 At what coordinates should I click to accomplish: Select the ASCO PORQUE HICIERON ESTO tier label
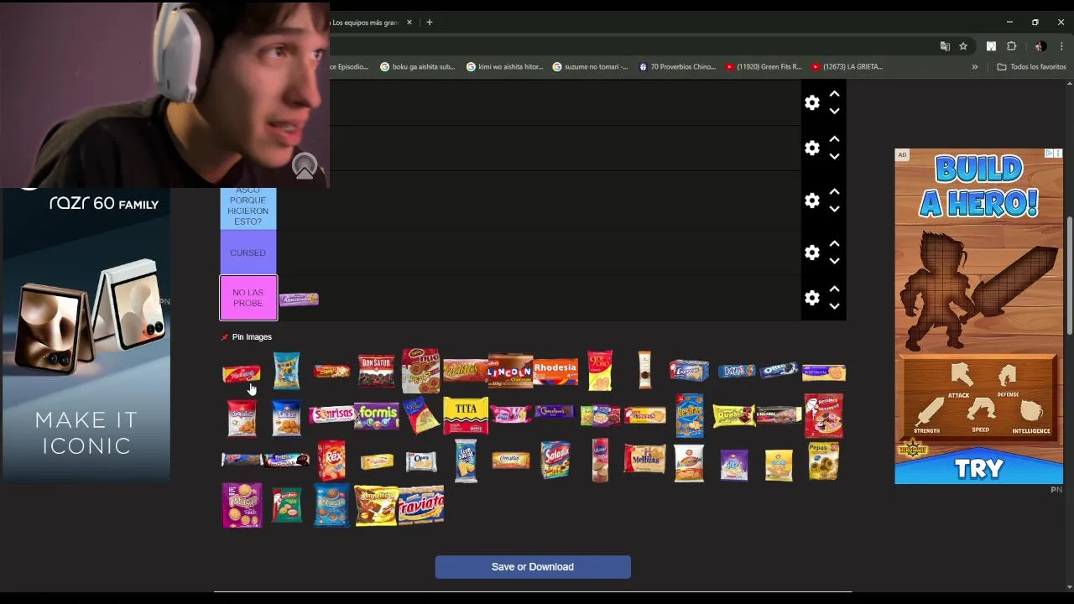[248, 207]
